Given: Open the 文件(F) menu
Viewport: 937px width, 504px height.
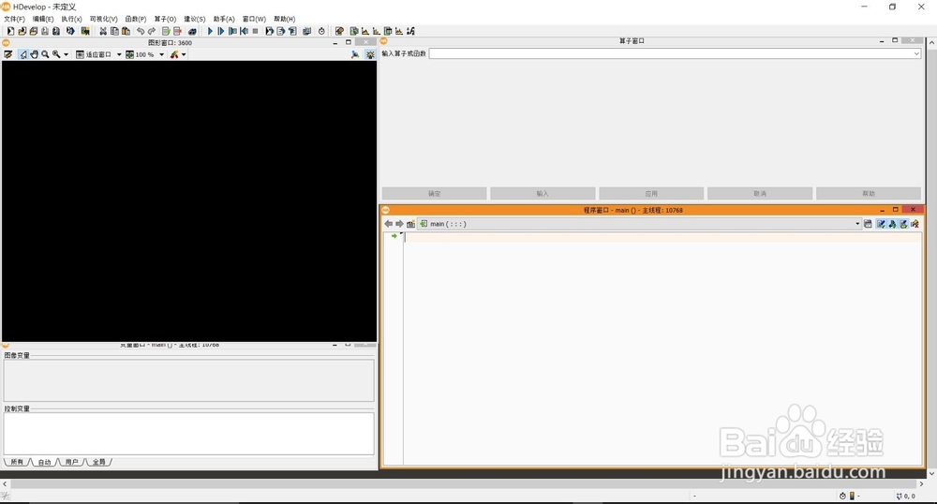Looking at the screenshot, I should coord(14,19).
